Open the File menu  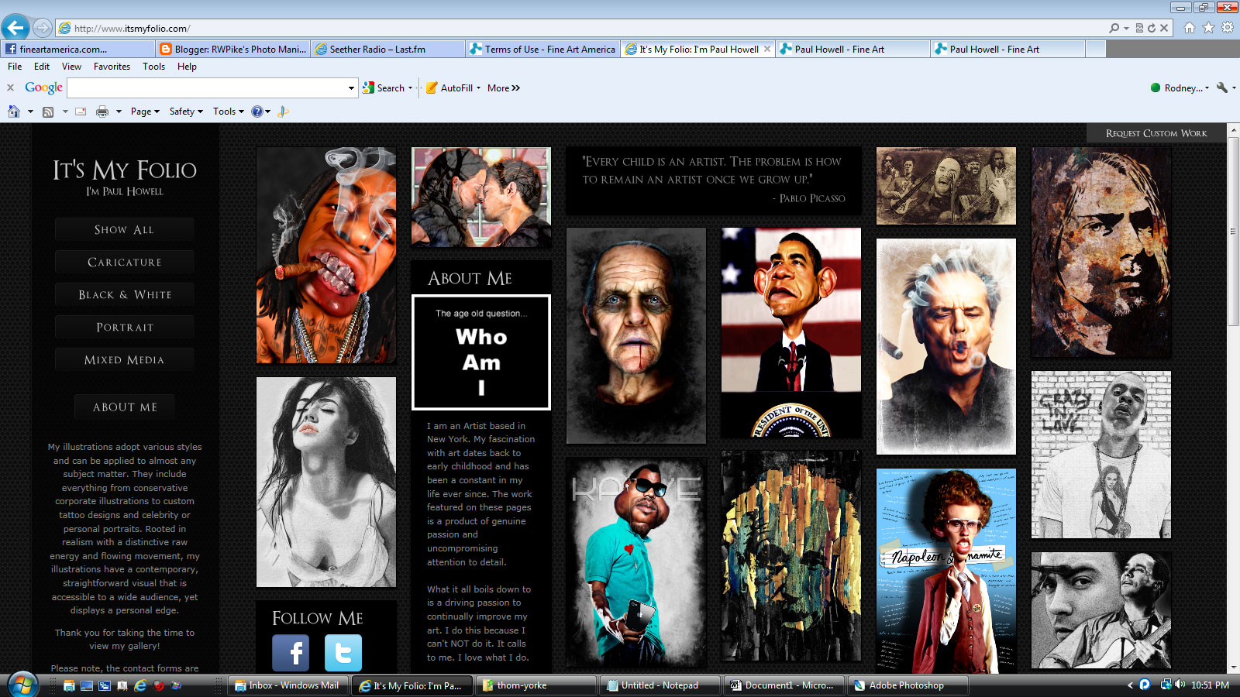click(x=15, y=67)
